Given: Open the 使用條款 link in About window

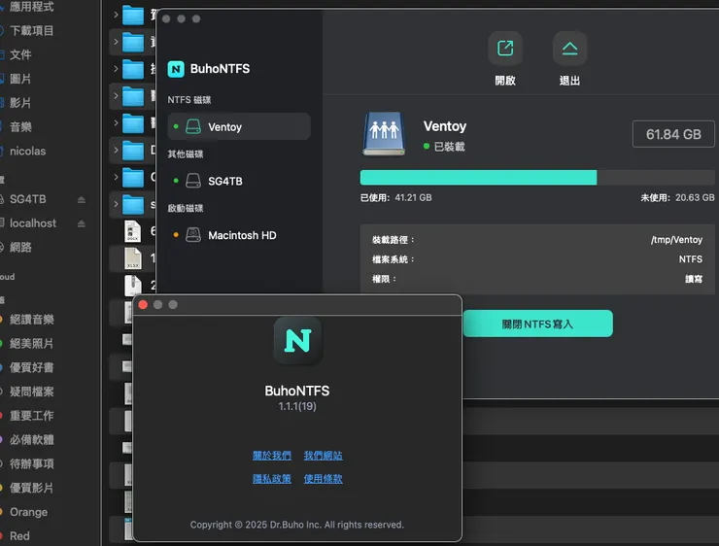Looking at the screenshot, I should click(323, 479).
